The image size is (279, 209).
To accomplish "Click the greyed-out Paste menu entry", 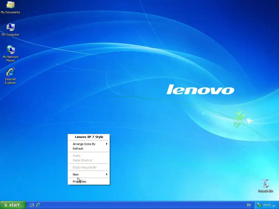I will tap(89, 156).
